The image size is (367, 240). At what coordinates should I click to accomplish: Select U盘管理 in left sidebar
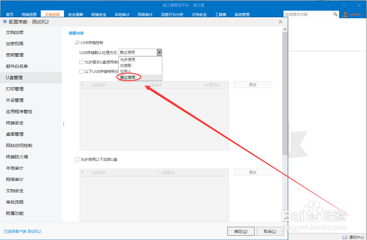[x=31, y=78]
